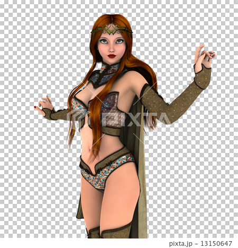Click the pixta.jp - 13150647 caption text
This screenshot has width=238, height=248.
[x=200, y=244]
